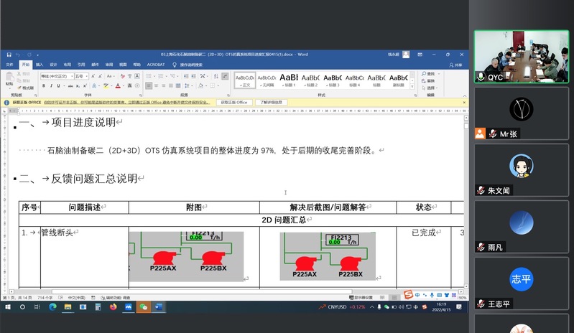The width and height of the screenshot is (574, 333).
Task: Toggle microphone mute for QYC participant
Action: (481, 77)
